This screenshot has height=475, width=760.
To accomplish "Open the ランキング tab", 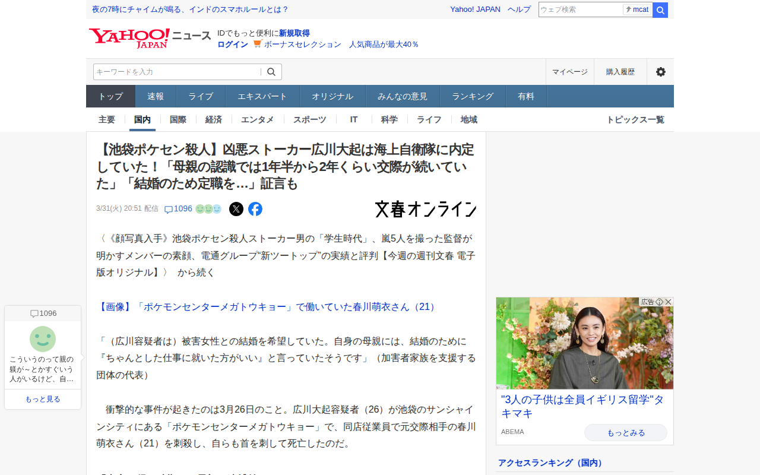I will pyautogui.click(x=473, y=96).
